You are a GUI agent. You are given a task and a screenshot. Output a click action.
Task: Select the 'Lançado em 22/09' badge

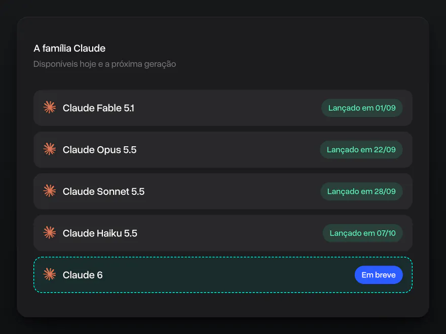click(361, 150)
